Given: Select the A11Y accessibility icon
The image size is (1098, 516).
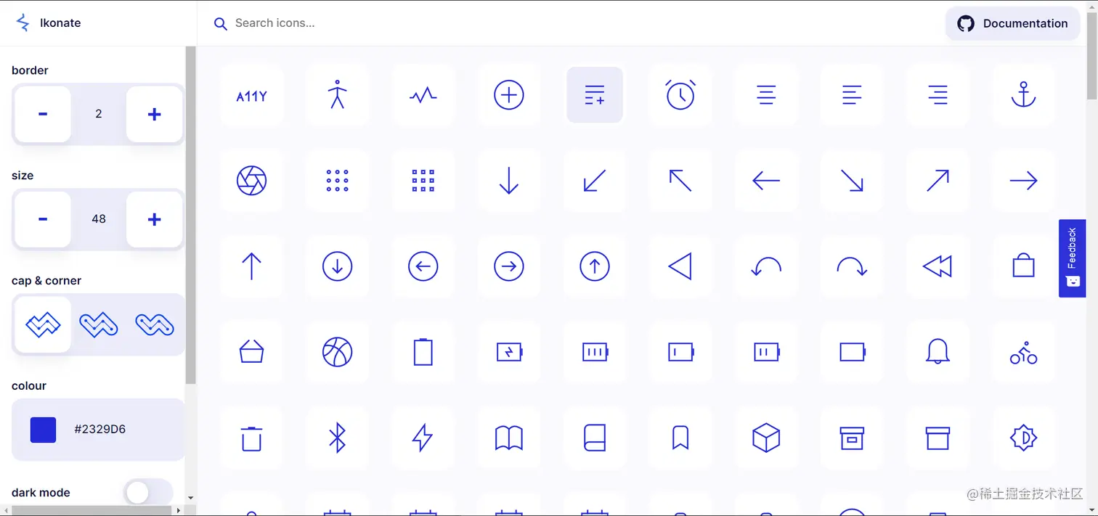Looking at the screenshot, I should pyautogui.click(x=251, y=95).
